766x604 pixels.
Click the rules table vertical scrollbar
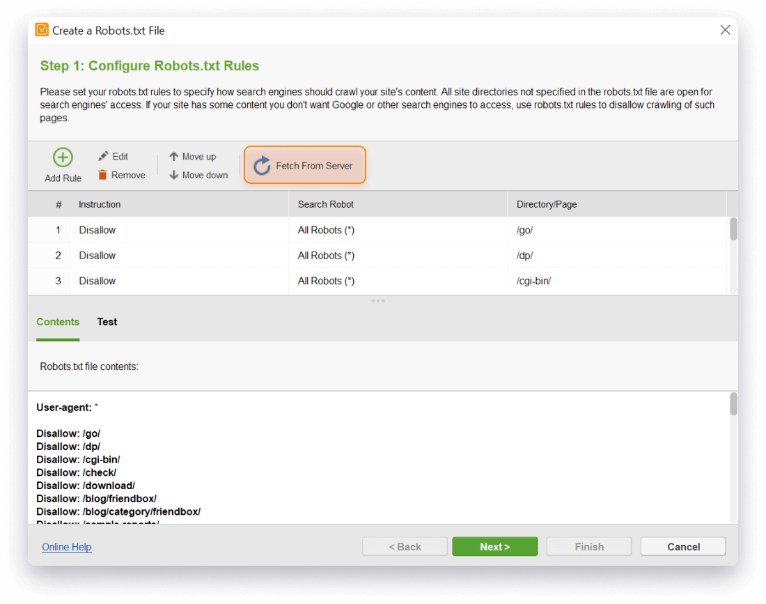point(733,229)
